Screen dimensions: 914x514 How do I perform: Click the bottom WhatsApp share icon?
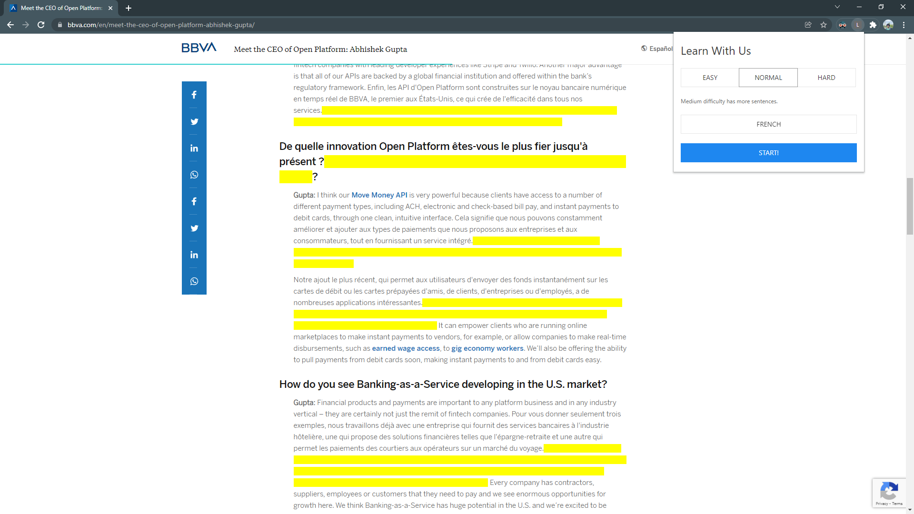tap(194, 281)
